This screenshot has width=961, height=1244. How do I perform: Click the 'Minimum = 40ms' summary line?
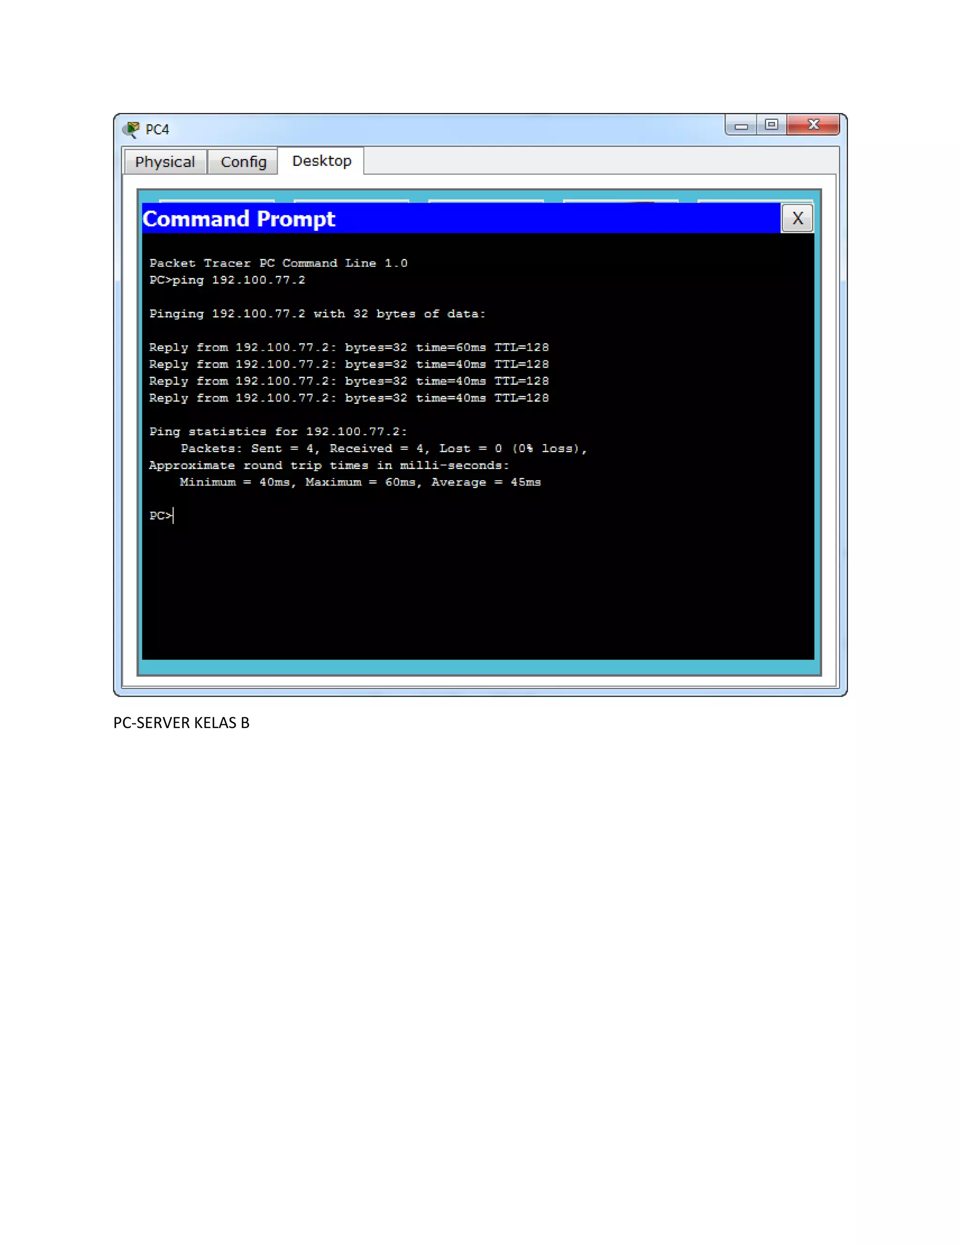[360, 483]
